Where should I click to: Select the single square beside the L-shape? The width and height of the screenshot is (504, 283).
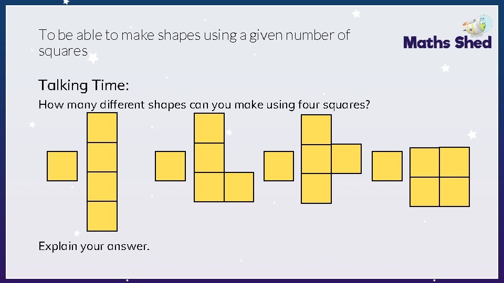pos(170,166)
